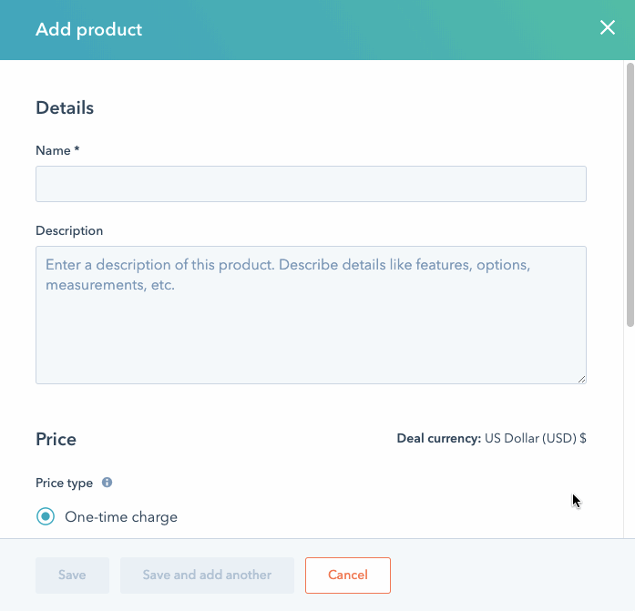
Task: Cancel adding the product
Action: (x=348, y=575)
